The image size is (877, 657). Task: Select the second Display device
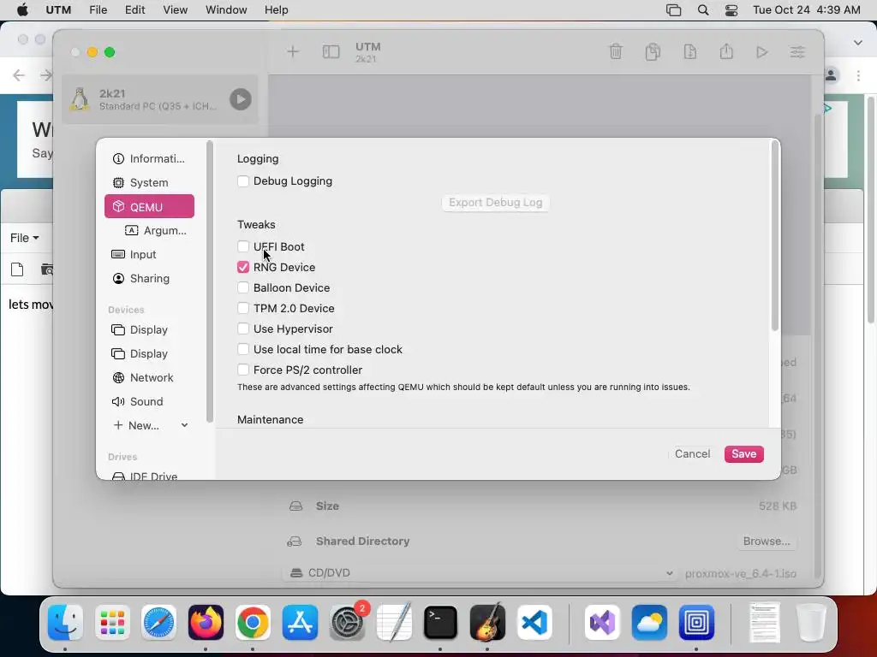(149, 353)
